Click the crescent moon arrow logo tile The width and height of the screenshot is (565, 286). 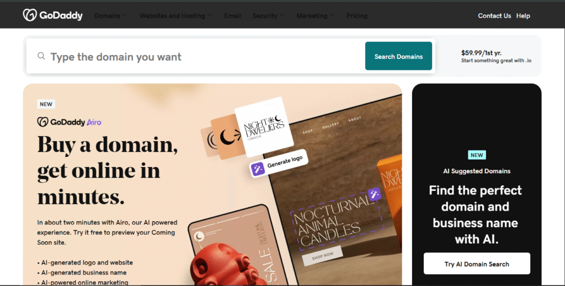click(x=227, y=138)
